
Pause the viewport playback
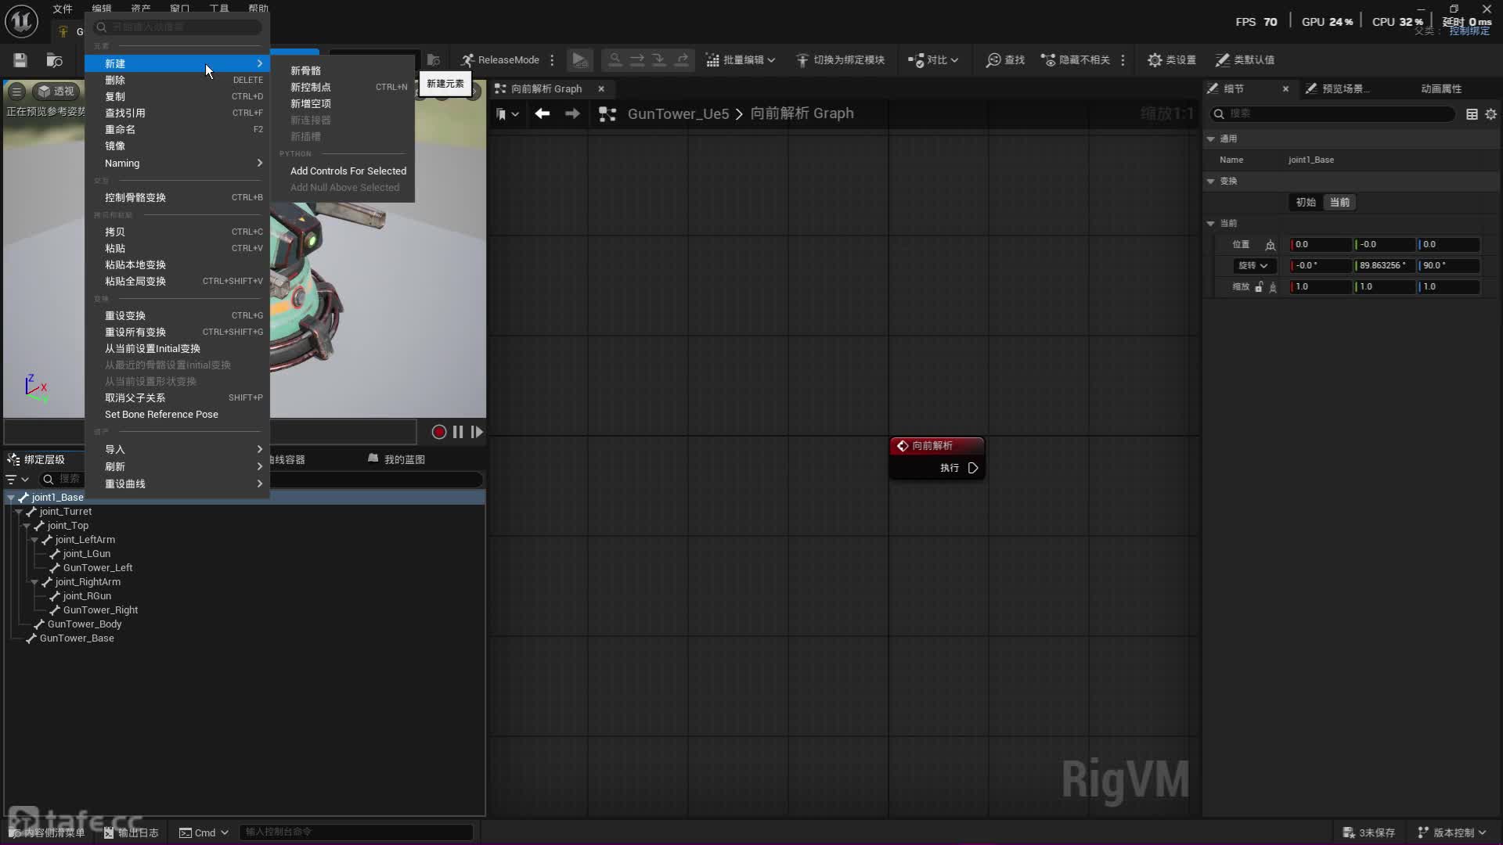tap(458, 432)
